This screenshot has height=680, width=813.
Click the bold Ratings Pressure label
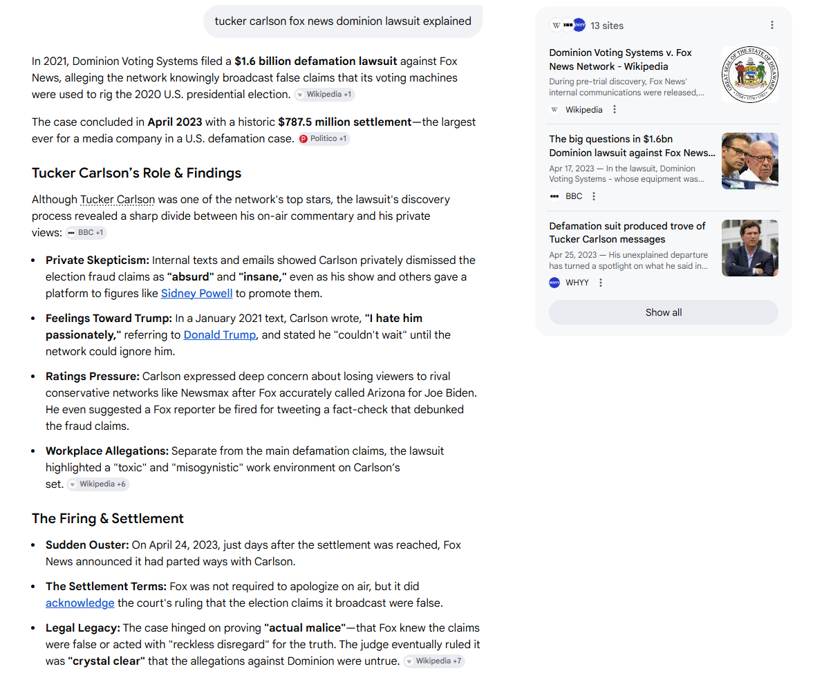[93, 376]
